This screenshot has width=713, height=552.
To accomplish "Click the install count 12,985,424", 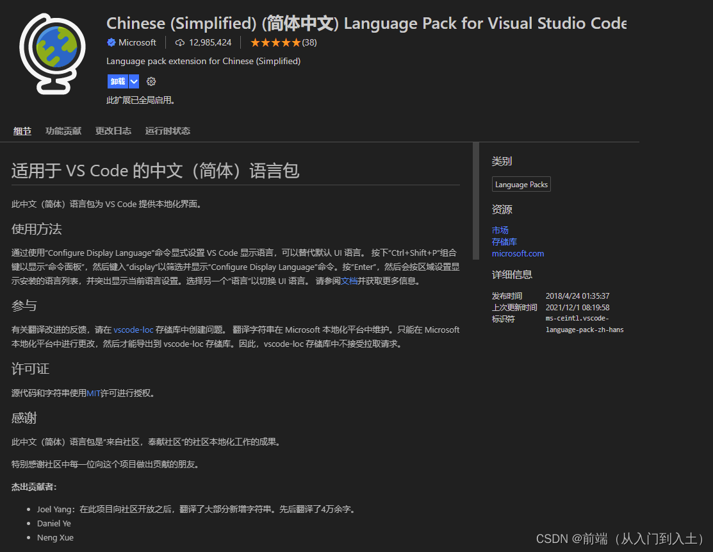I will [210, 42].
